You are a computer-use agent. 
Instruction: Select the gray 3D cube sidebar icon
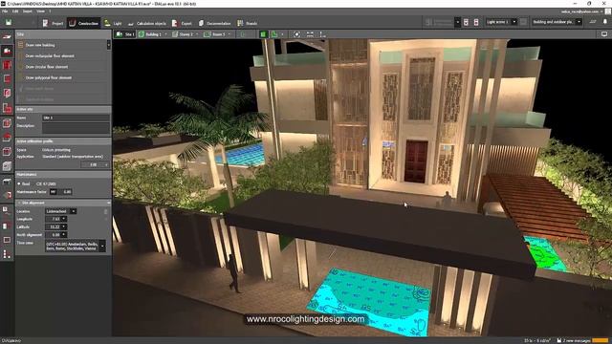7,165
